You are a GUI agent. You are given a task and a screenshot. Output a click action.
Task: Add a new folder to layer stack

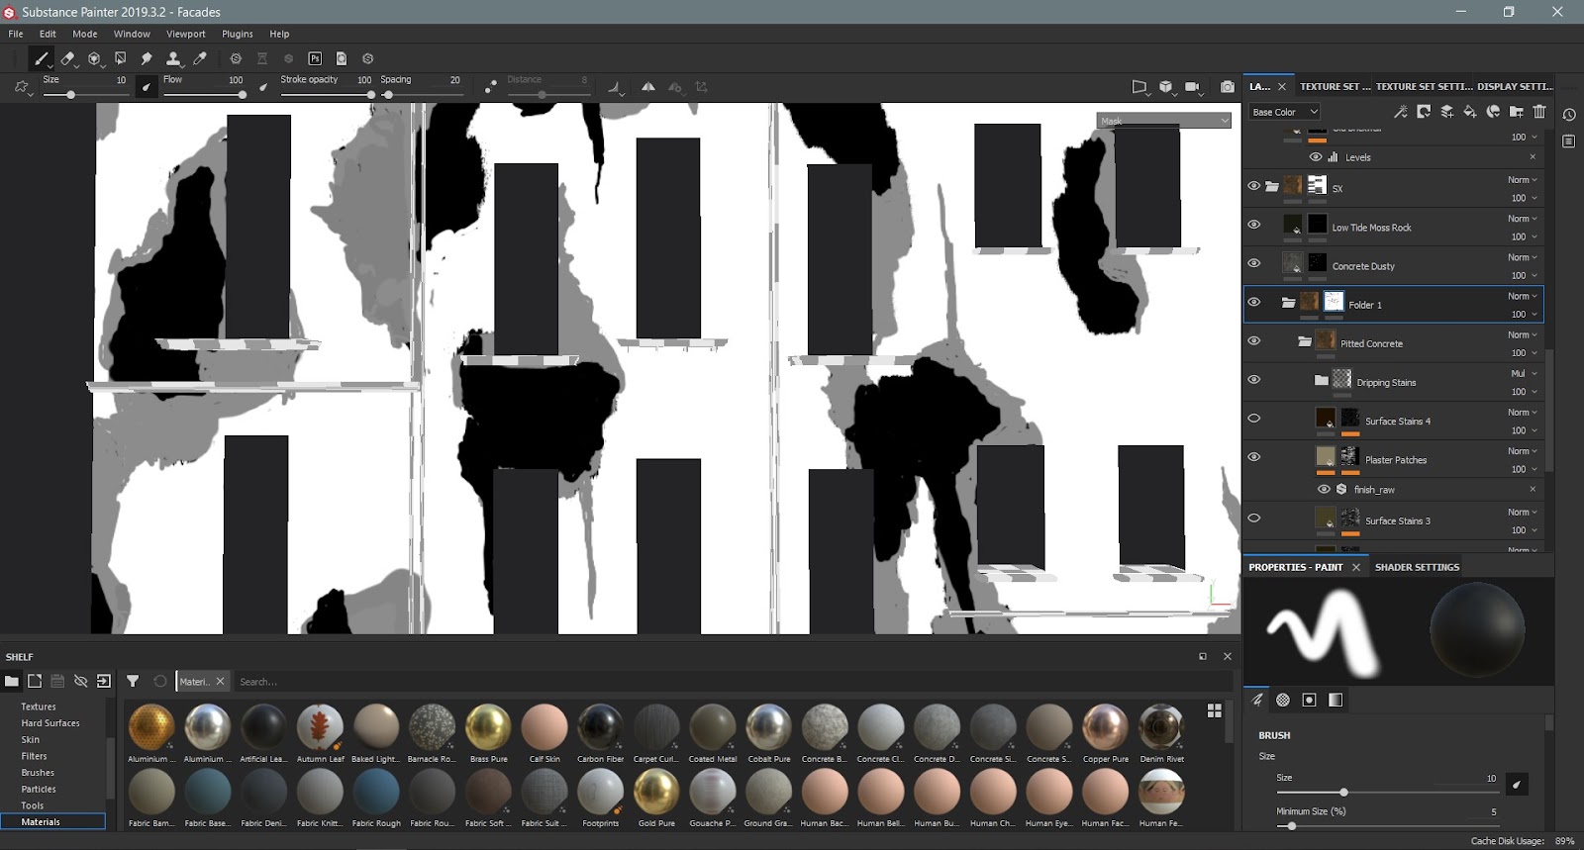(1516, 112)
